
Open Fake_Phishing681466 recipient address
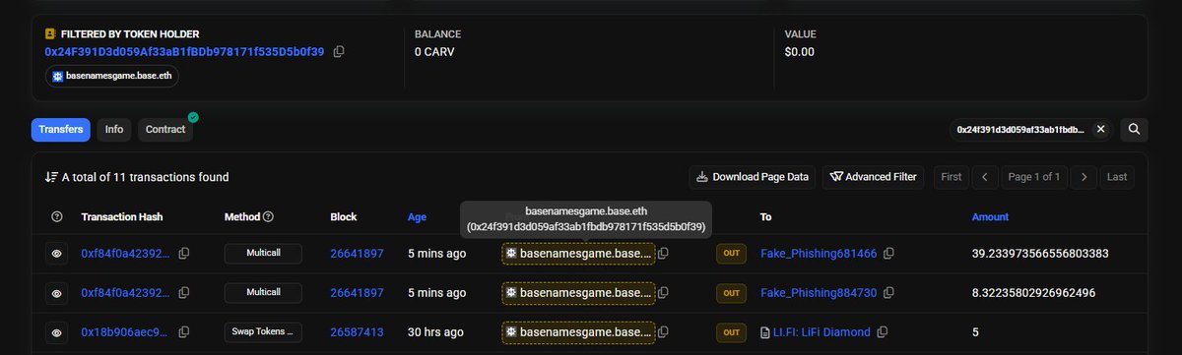(x=819, y=253)
